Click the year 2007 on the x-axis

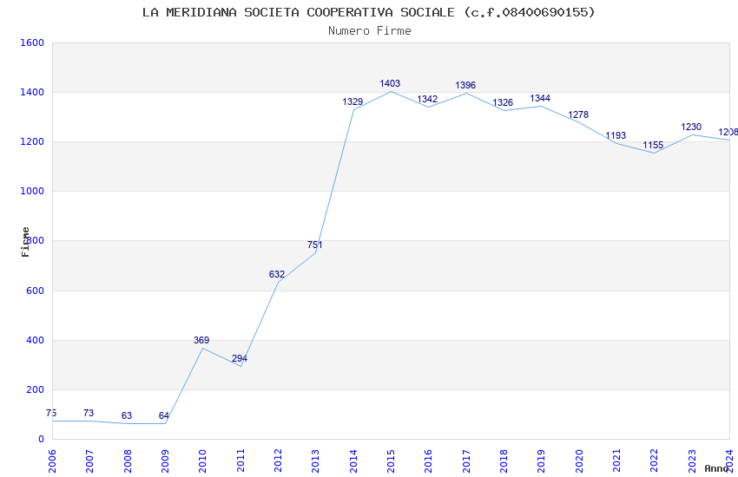coord(90,461)
